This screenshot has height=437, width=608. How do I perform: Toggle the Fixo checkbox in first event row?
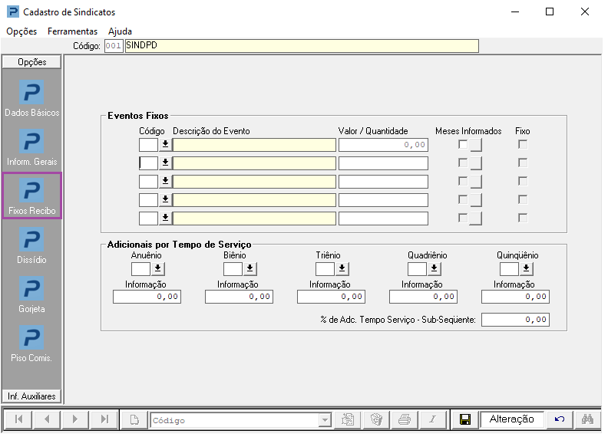(523, 144)
